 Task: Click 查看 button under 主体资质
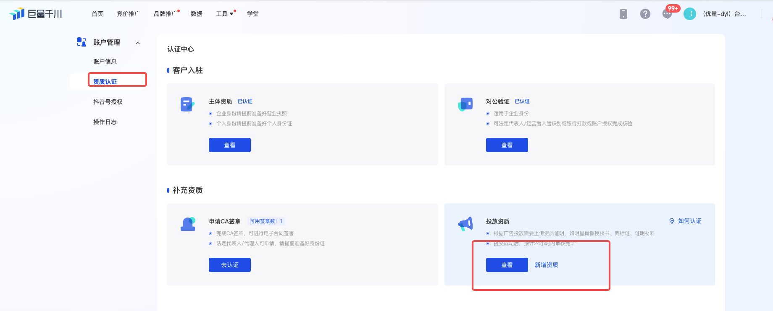(x=230, y=145)
